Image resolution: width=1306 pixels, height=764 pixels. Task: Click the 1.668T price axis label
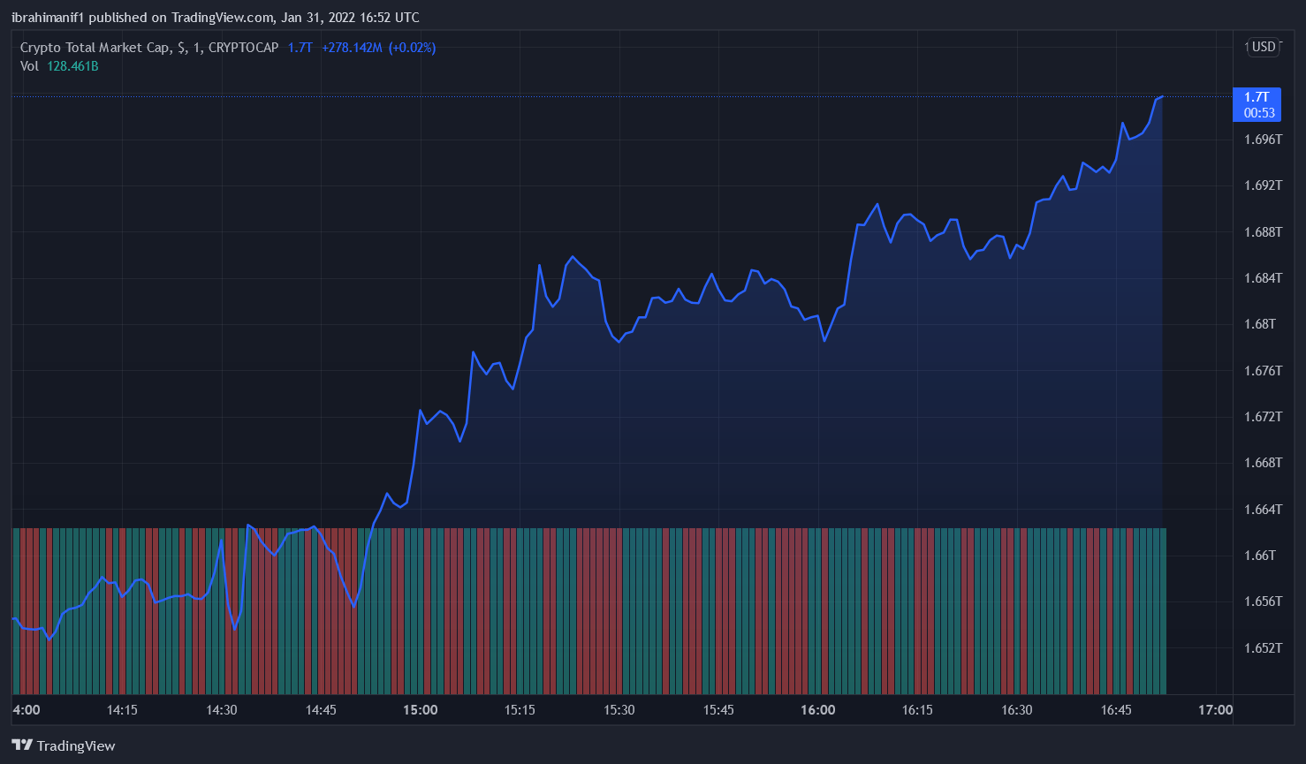[1263, 463]
